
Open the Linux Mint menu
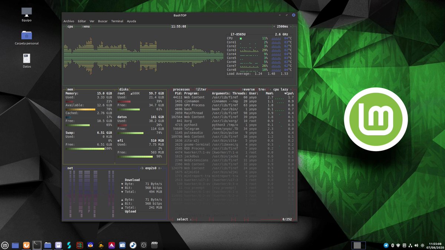coord(5,245)
